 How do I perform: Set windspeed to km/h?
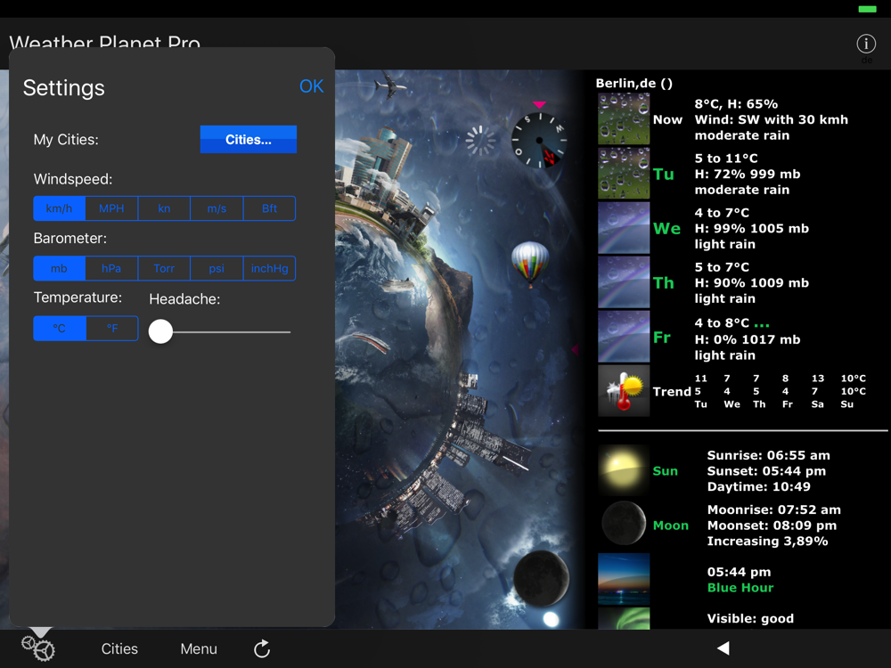(x=59, y=208)
